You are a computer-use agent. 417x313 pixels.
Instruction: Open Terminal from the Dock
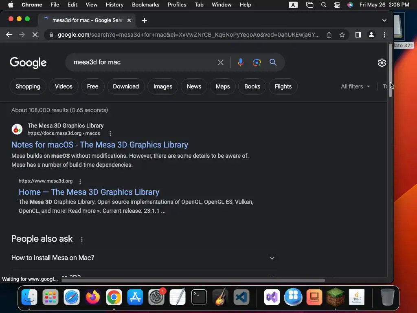(199, 297)
